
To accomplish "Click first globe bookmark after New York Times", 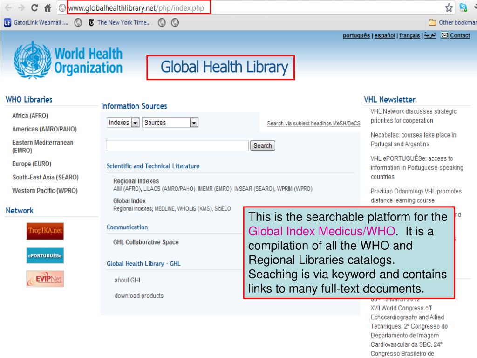I will point(162,22).
